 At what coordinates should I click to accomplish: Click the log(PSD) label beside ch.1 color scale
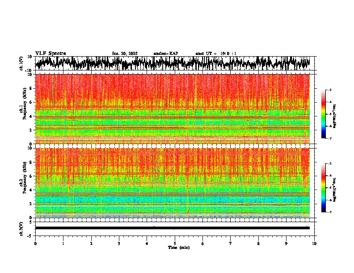(x=335, y=116)
